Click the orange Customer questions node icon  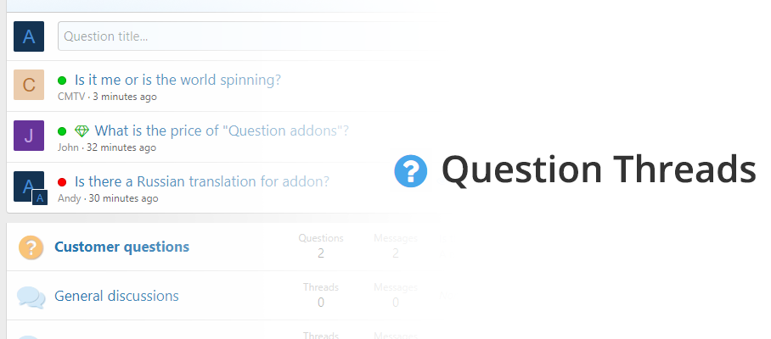click(31, 247)
